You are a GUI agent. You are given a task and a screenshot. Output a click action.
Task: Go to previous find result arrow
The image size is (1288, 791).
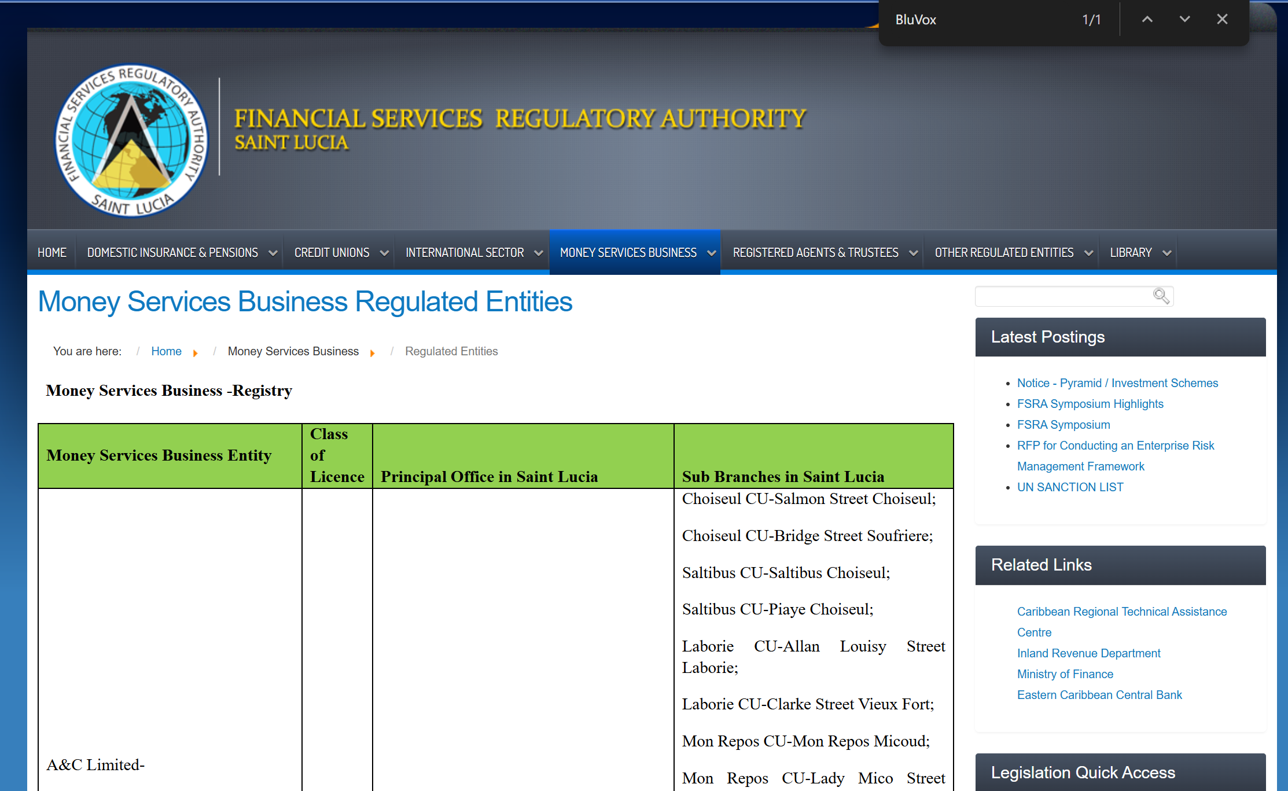(x=1147, y=19)
